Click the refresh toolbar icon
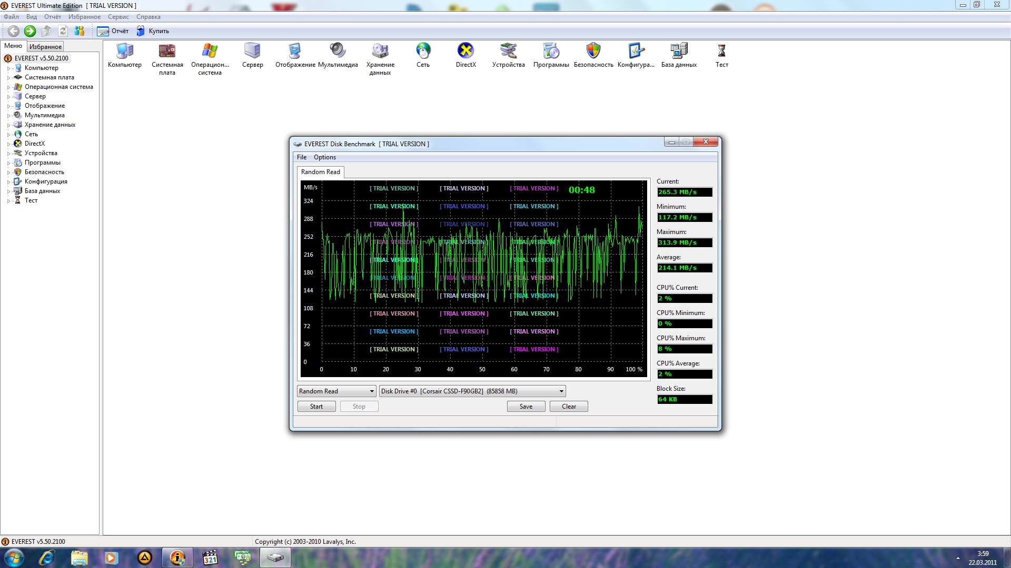1011x568 pixels. [x=63, y=31]
